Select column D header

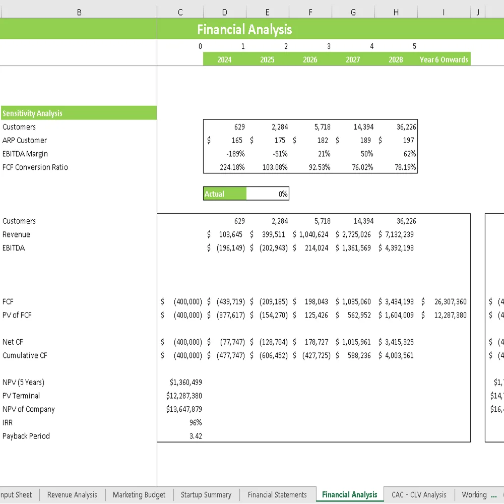click(x=224, y=12)
